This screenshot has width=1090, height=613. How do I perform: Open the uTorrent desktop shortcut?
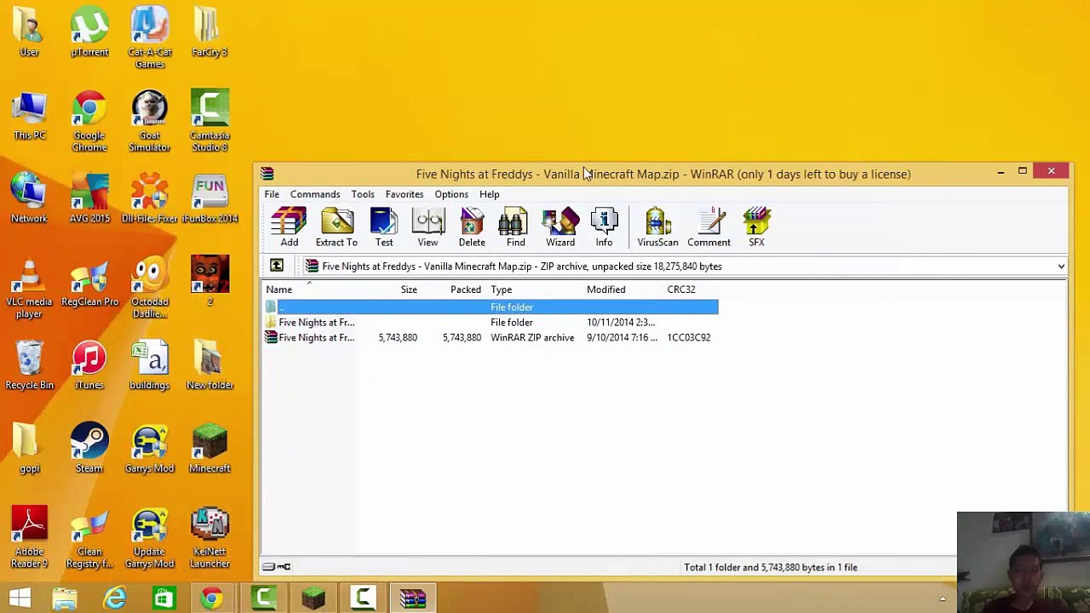click(89, 32)
